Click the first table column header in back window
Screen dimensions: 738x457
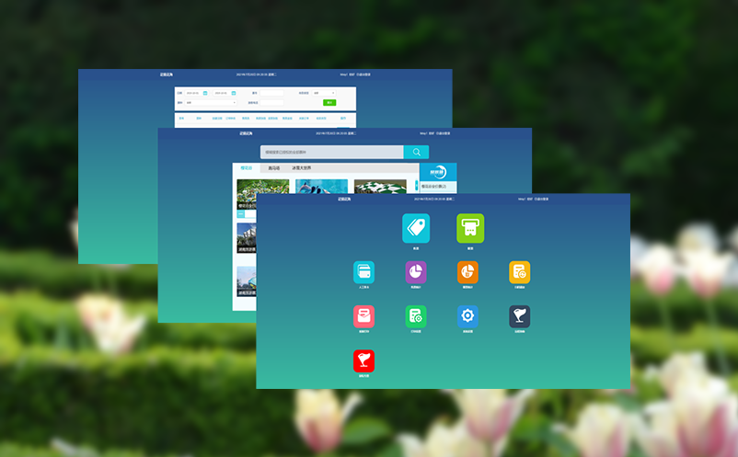point(181,118)
